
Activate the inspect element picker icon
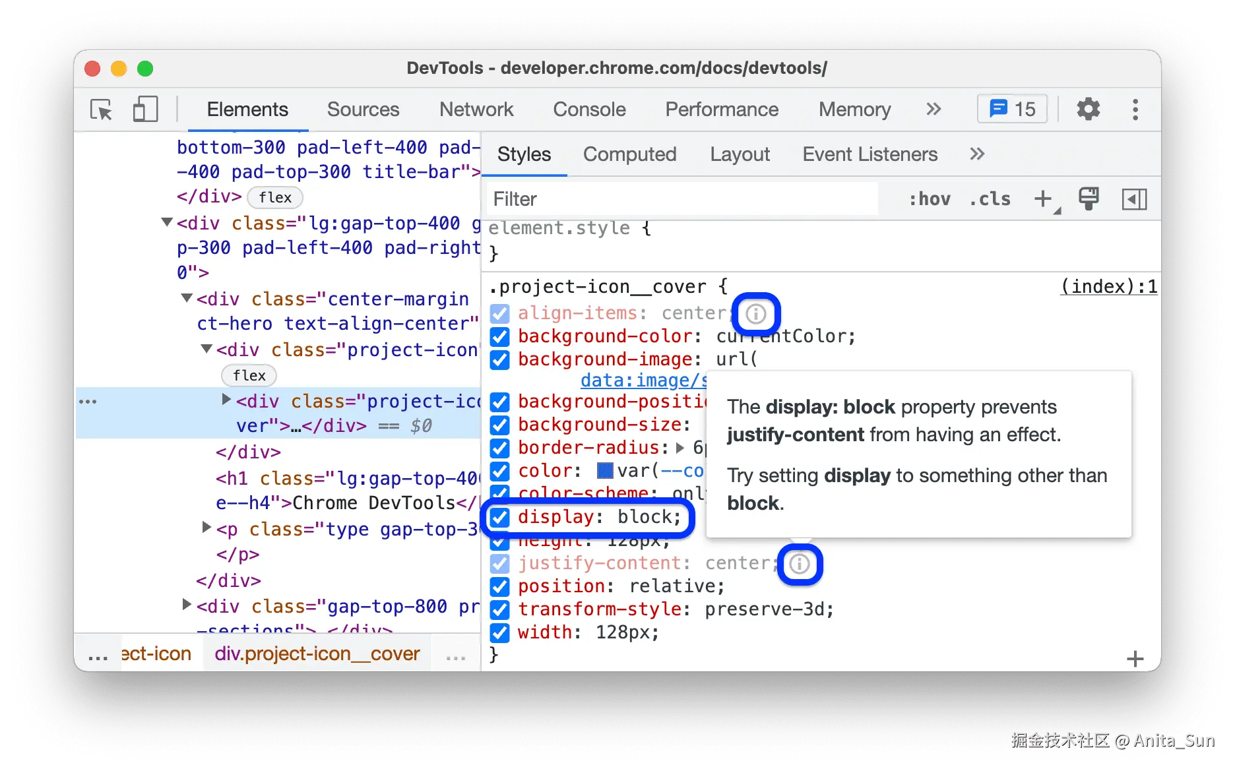[x=102, y=109]
